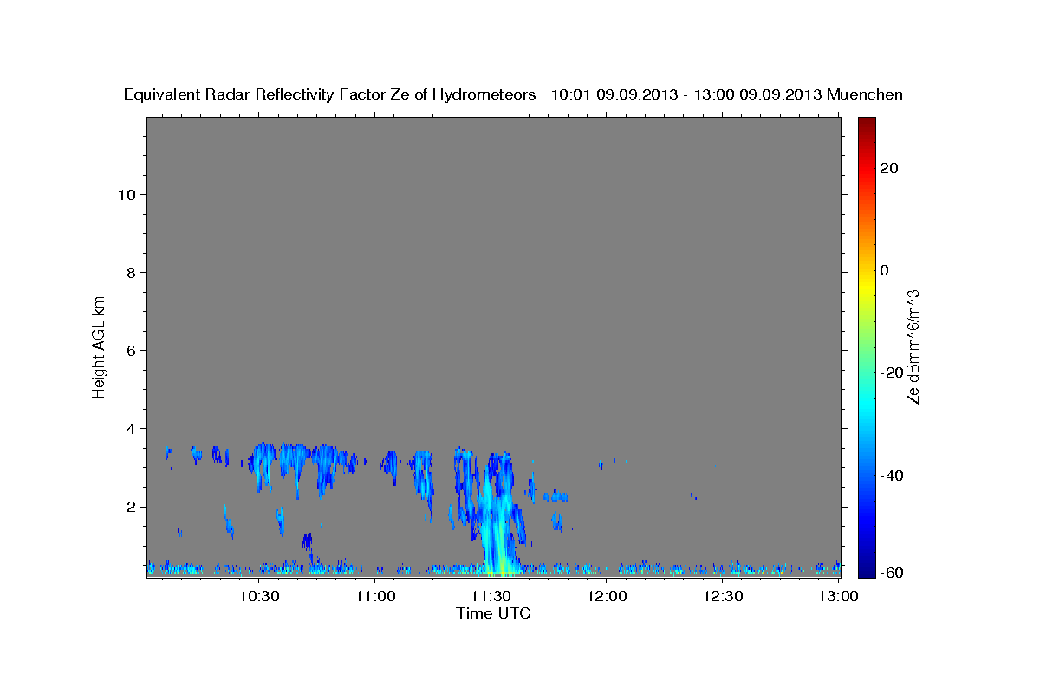Click the small echo at 12:00 near 3 km
The width and height of the screenshot is (1040, 693).
tap(601, 465)
